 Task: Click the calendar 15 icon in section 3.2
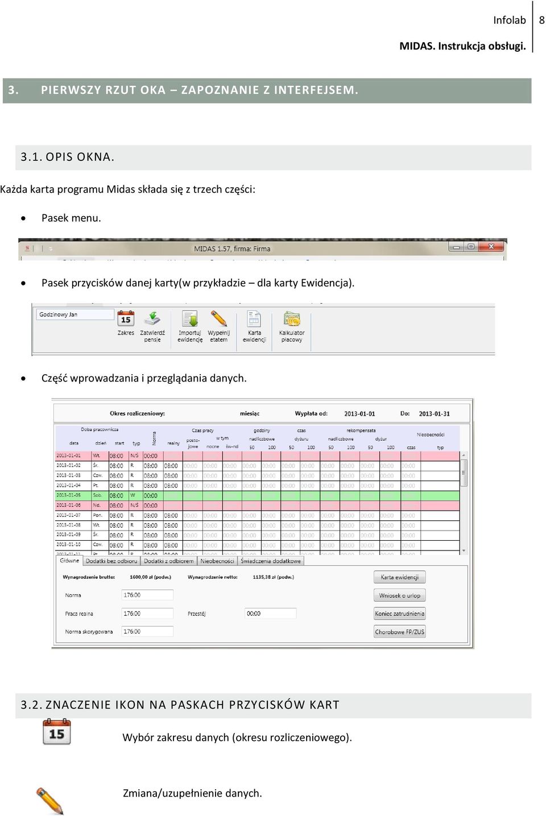[x=57, y=732]
